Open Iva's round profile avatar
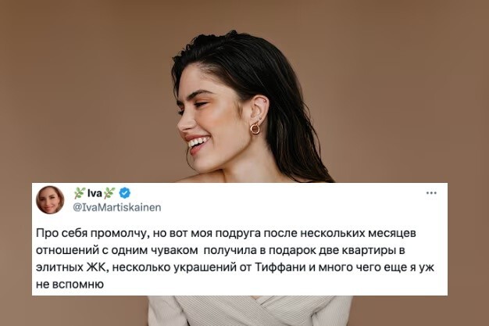The image size is (489, 326). pyautogui.click(x=50, y=200)
